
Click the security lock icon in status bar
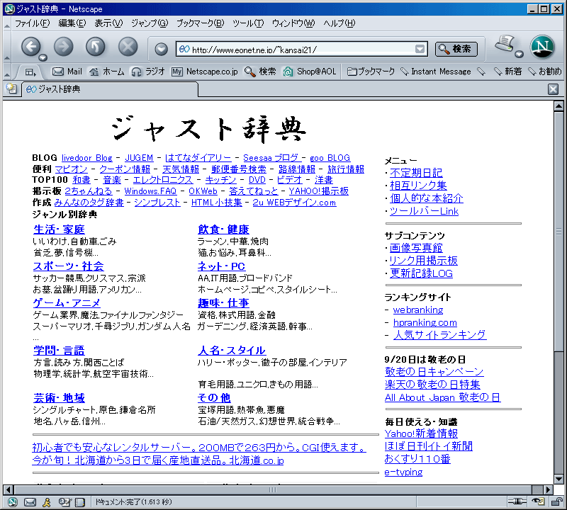coord(557,501)
